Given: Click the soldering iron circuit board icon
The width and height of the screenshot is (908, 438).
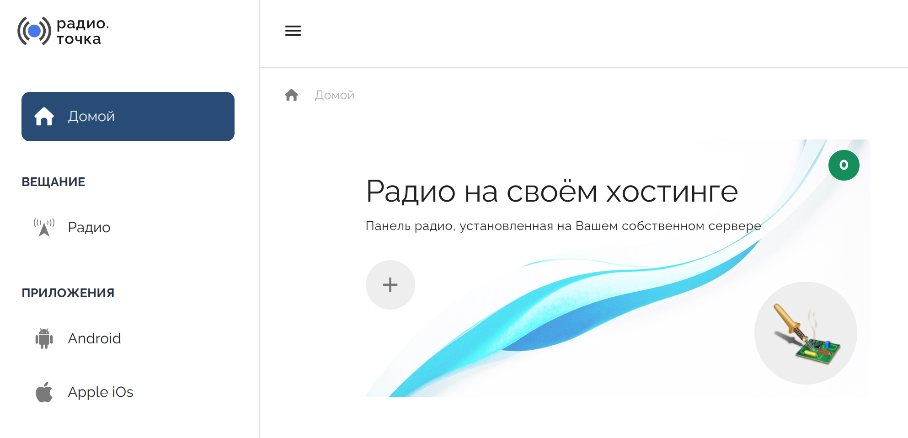Looking at the screenshot, I should pos(806,333).
